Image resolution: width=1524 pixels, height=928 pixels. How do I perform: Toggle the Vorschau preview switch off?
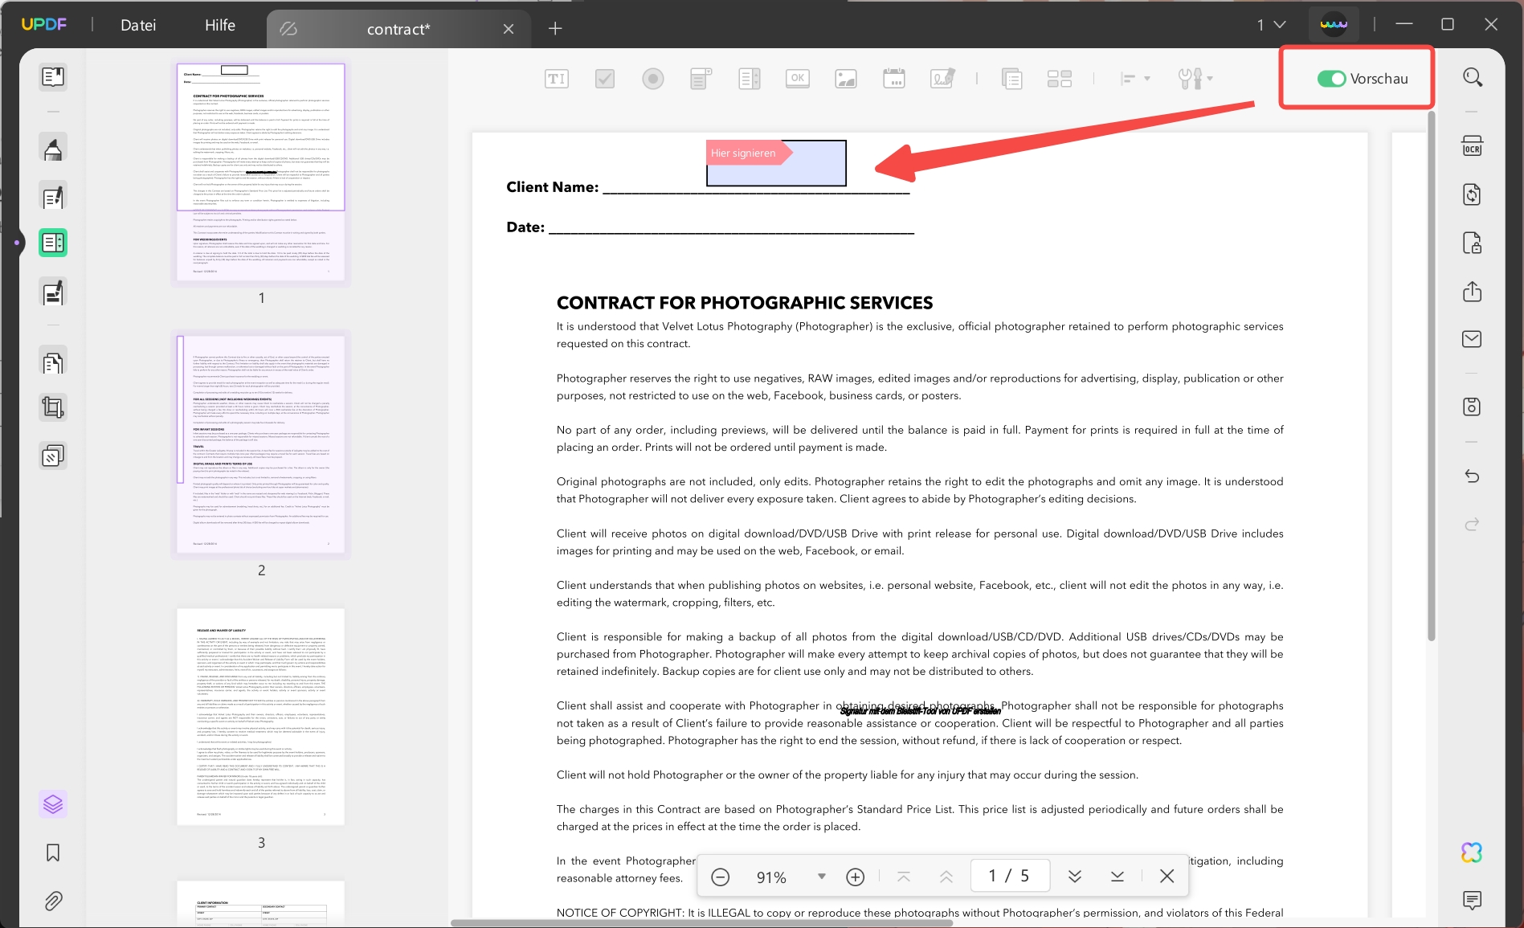(1331, 79)
